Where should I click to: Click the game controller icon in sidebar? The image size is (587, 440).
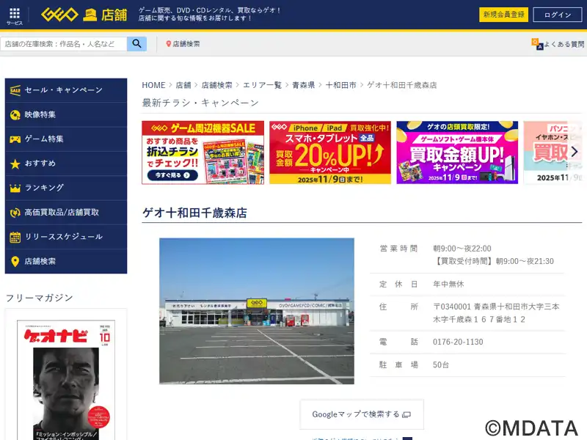tap(15, 139)
